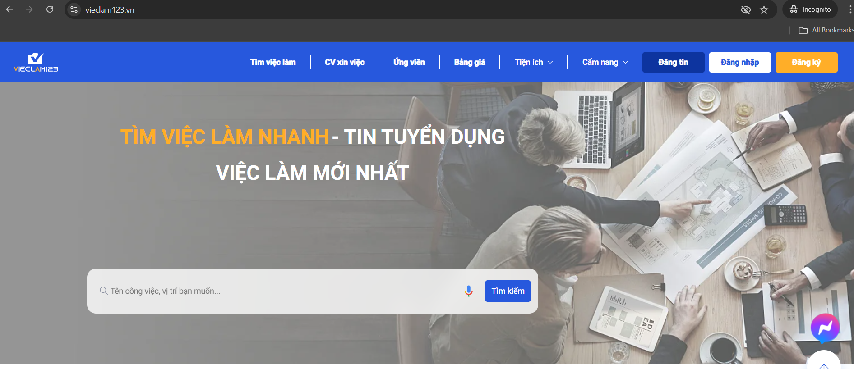Screen dimensions: 854x369
Task: Click the tracking protection eye icon
Action: click(746, 9)
